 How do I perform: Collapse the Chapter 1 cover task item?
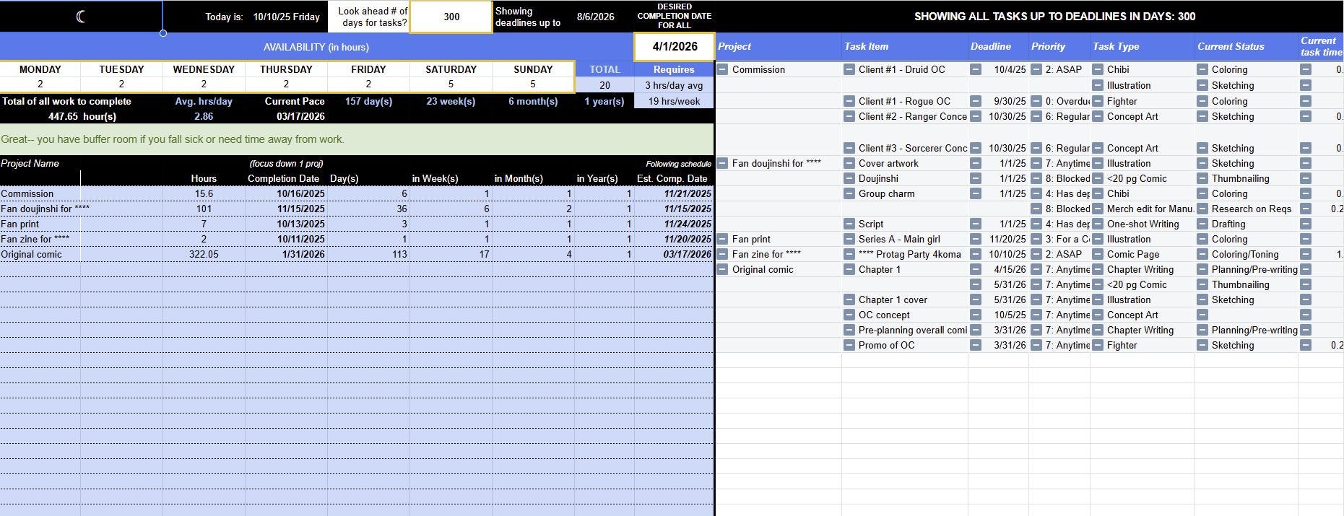click(849, 300)
